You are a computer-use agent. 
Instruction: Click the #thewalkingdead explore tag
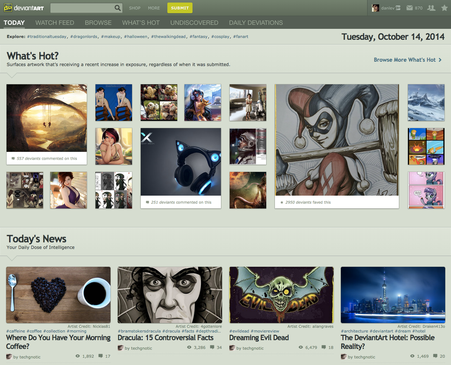(168, 36)
